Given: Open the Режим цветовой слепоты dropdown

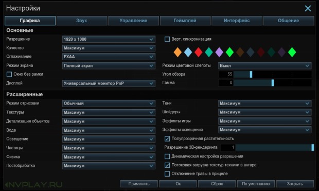Looking at the screenshot, I should [264, 65].
